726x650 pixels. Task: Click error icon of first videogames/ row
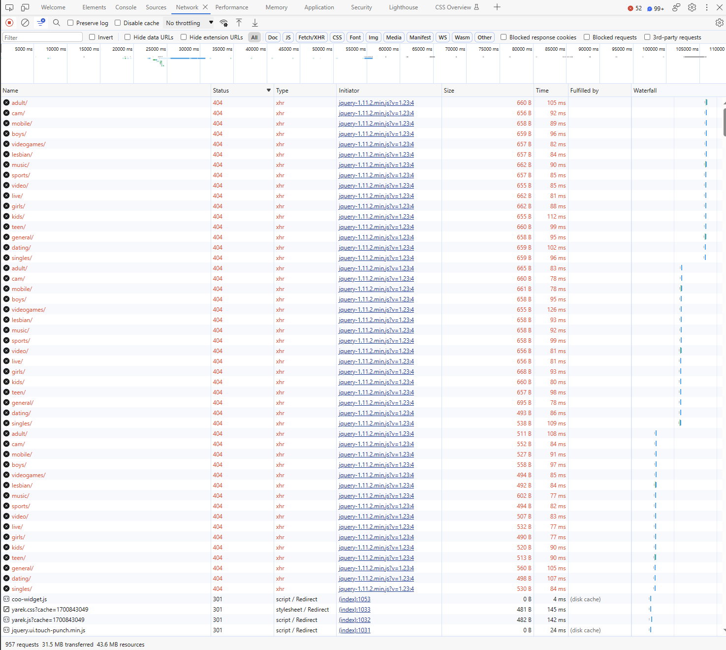click(x=6, y=144)
